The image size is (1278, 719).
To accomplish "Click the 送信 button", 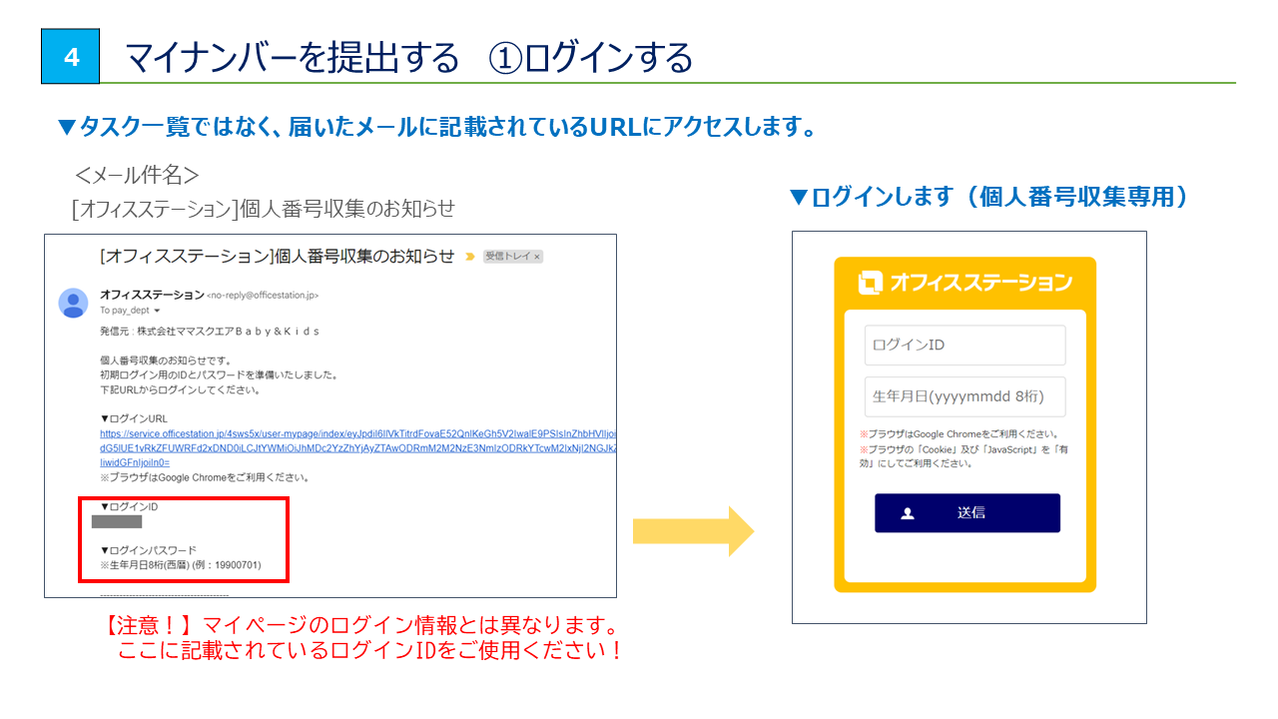I will [967, 513].
